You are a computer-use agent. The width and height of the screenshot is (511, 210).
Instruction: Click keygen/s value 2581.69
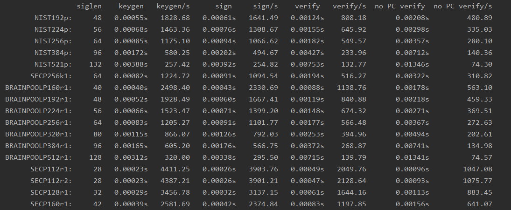click(x=175, y=204)
